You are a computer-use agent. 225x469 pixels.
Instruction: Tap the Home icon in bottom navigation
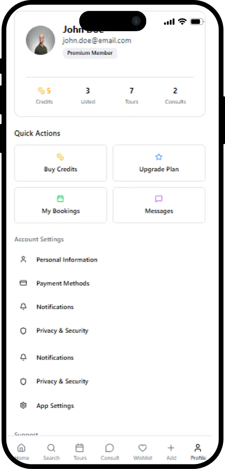coord(21,448)
